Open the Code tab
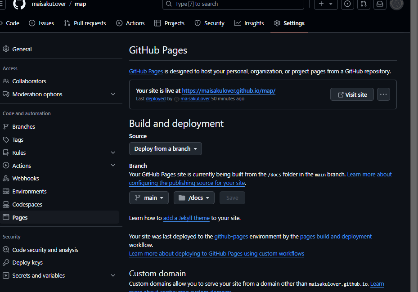Viewport: 418px width, 292px height. [x=10, y=23]
